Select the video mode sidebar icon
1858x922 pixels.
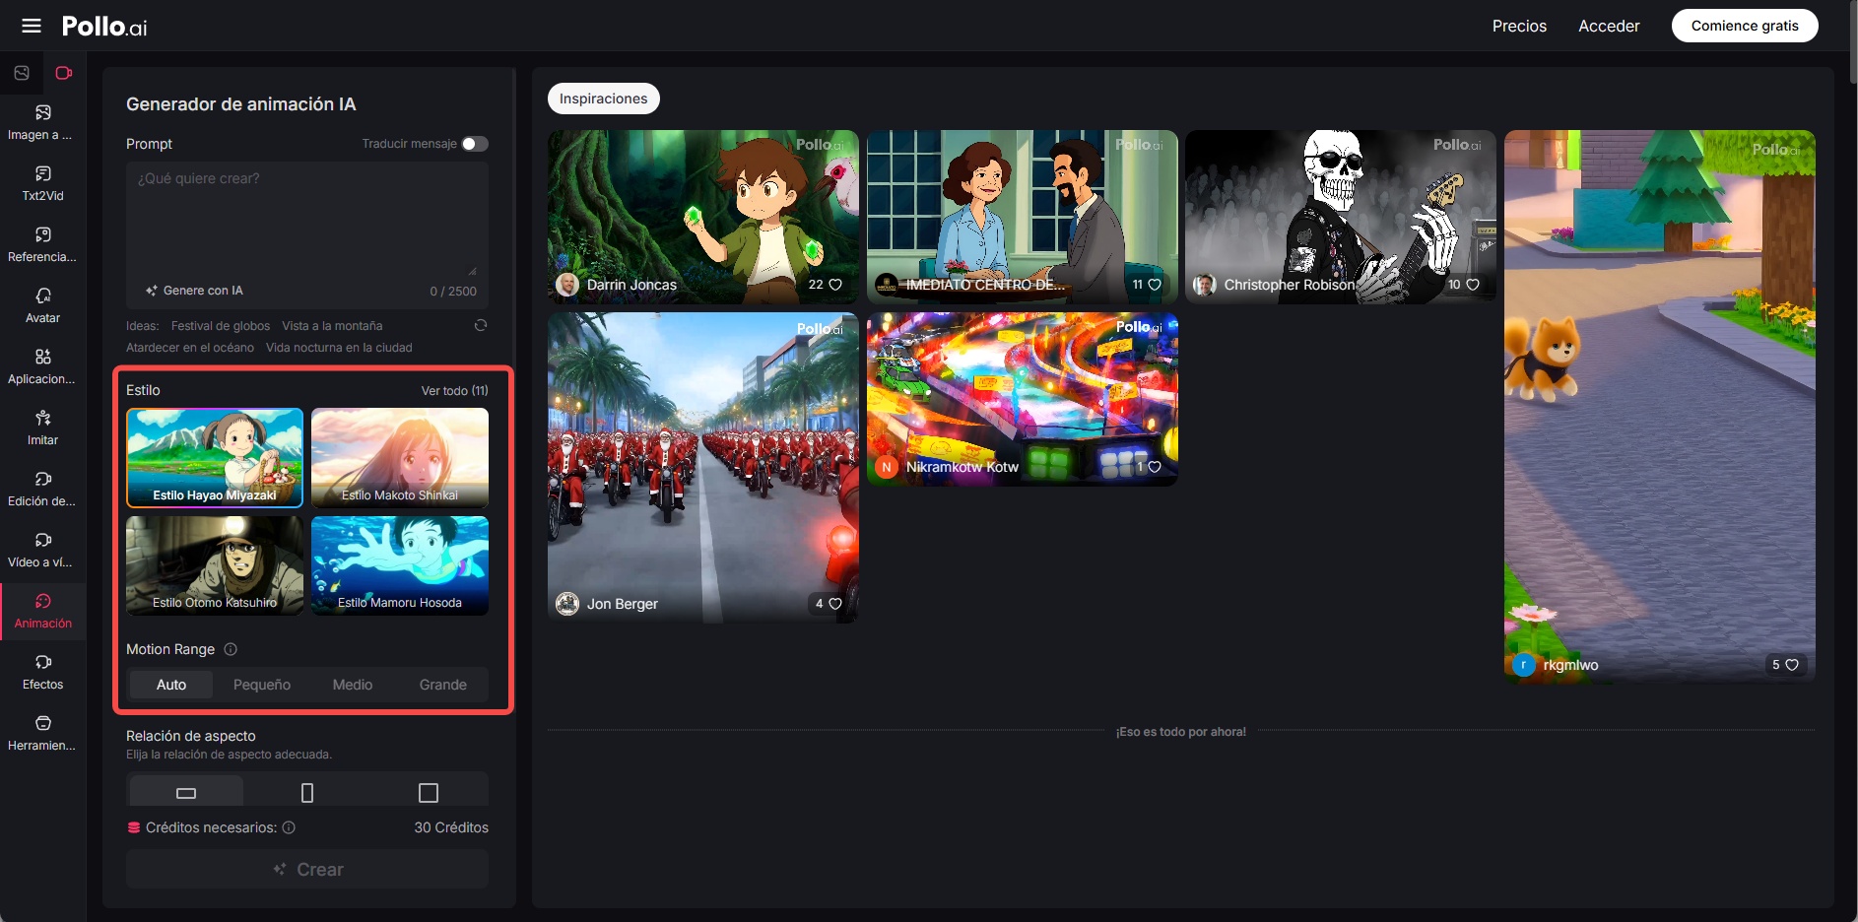click(x=64, y=73)
